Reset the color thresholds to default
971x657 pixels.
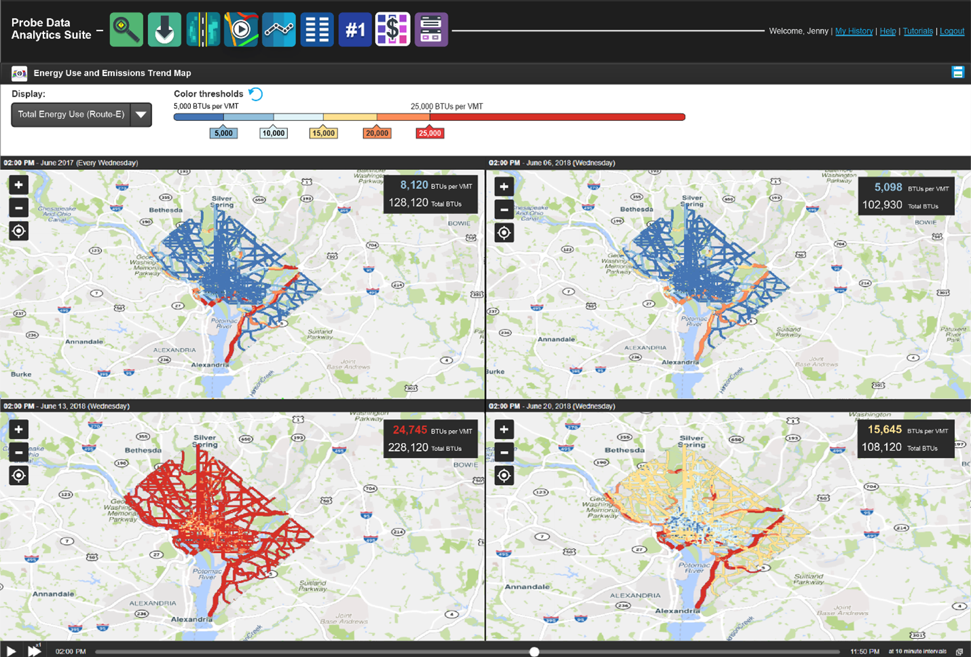[x=255, y=94]
